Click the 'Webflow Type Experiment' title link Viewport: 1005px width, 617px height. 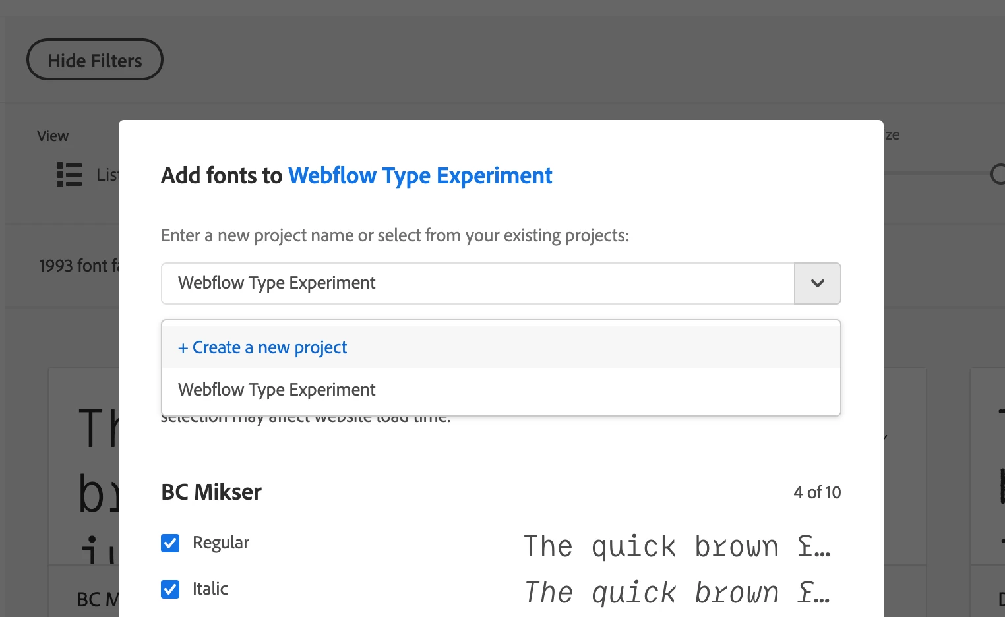click(420, 176)
